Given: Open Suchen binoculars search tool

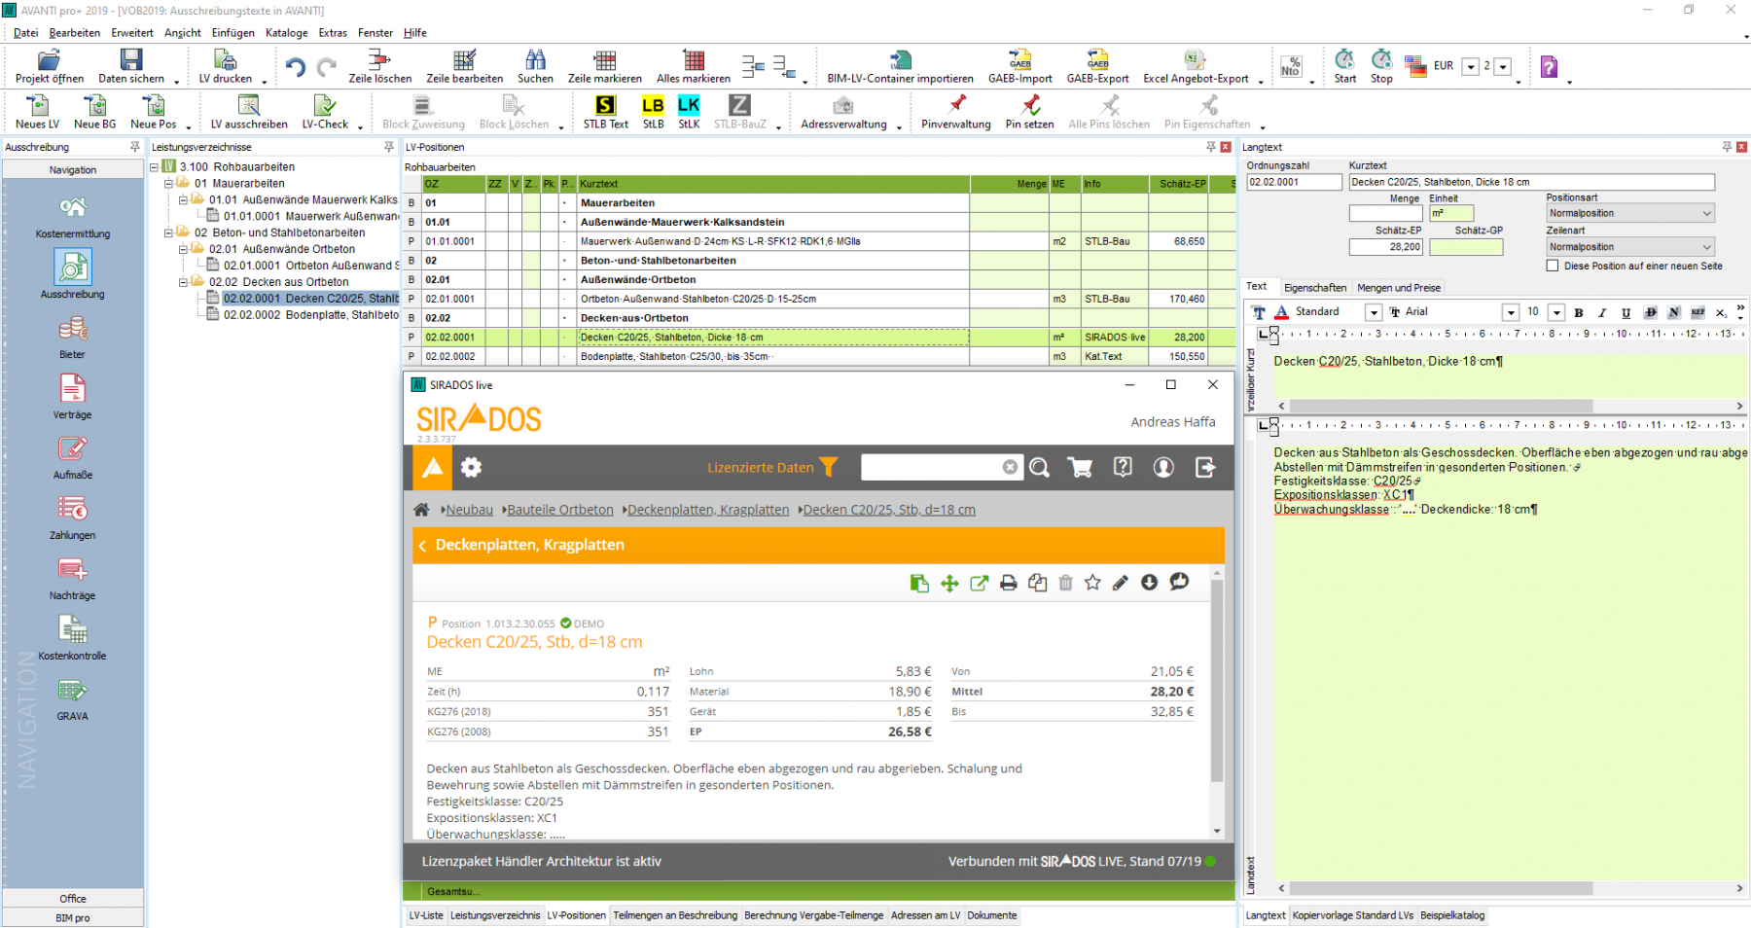Looking at the screenshot, I should 535,66.
